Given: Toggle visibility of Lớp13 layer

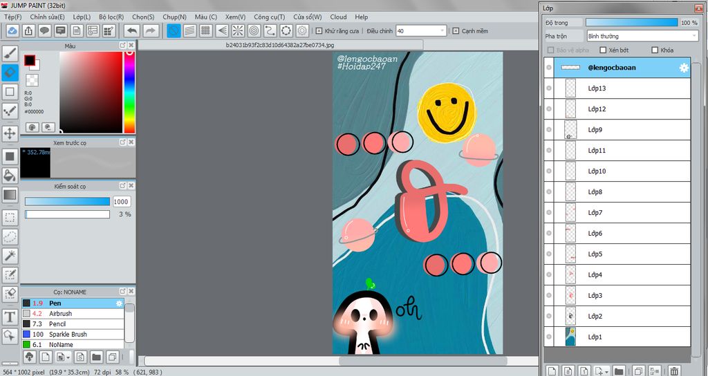Looking at the screenshot, I should click(549, 88).
